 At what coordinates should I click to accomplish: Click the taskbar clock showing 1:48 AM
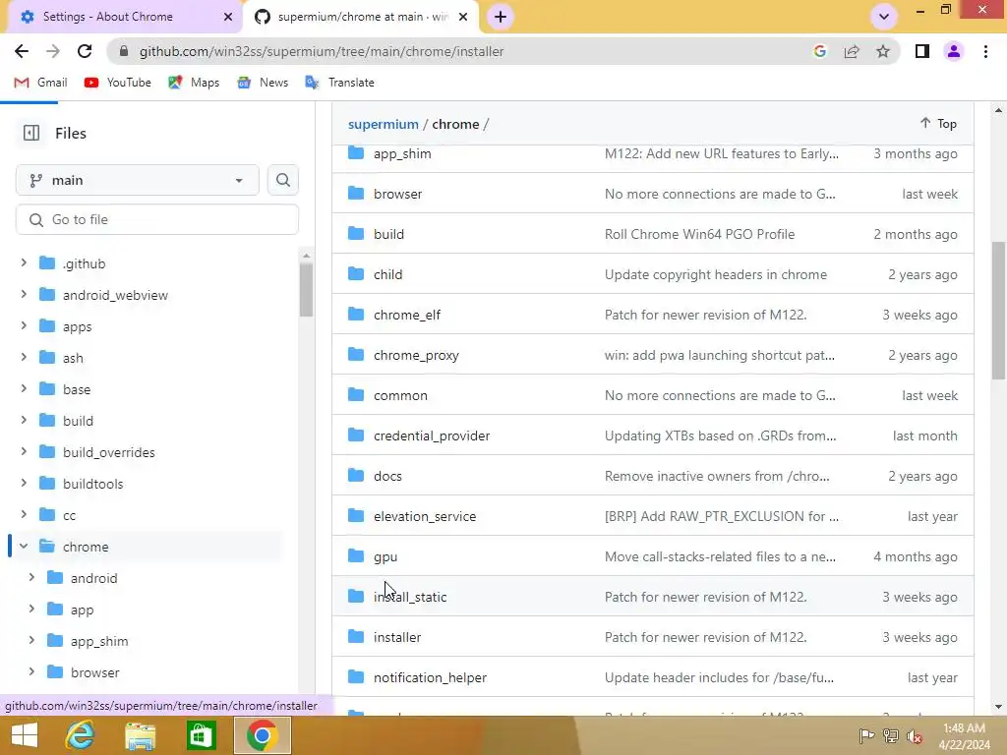coord(965,736)
